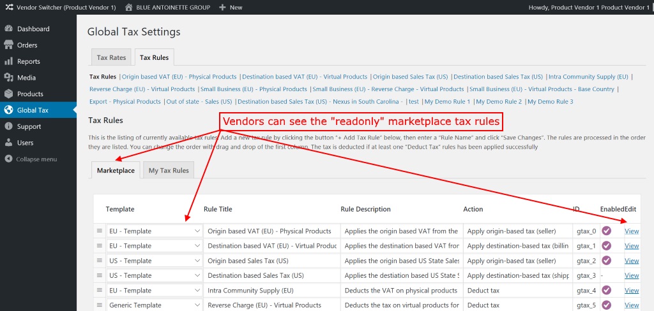654x311 pixels.
Task: Click the View link for gtax_0
Action: pos(632,231)
